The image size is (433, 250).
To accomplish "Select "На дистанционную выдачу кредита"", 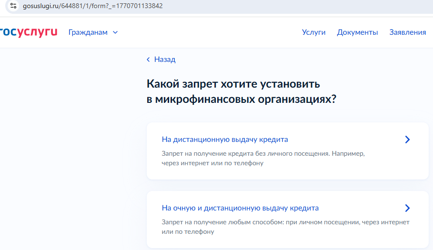I will pyautogui.click(x=225, y=140).
